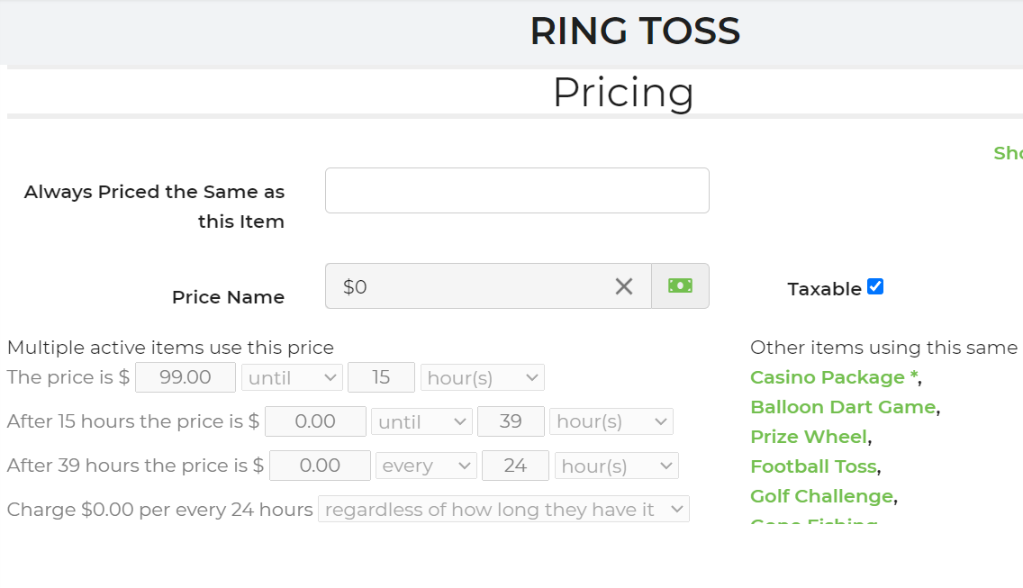
Task: Click the 24 hours quantity field
Action: point(515,466)
